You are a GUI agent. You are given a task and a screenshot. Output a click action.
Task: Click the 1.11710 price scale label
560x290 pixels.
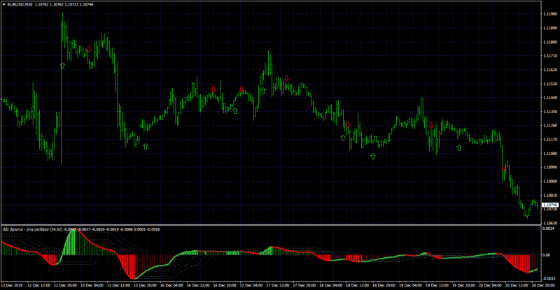pyautogui.click(x=550, y=56)
